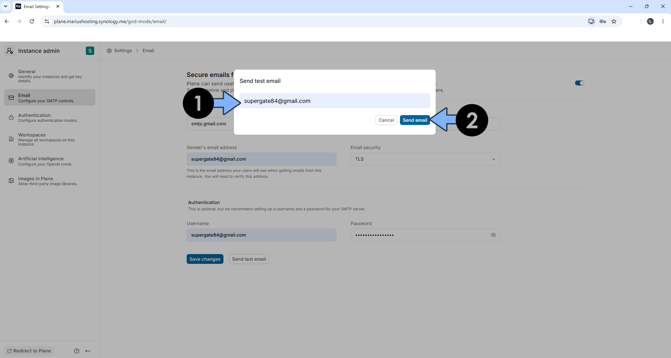Click the Settings breadcrumb link
671x358 pixels.
click(x=123, y=51)
